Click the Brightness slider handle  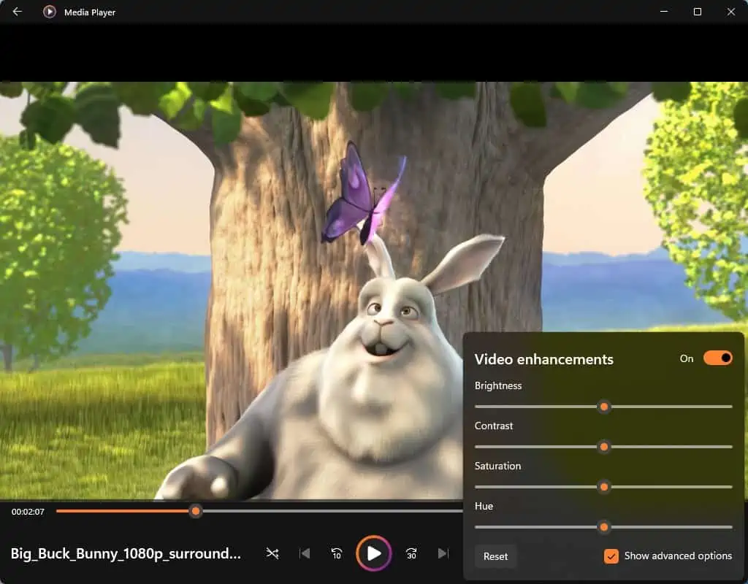pyautogui.click(x=603, y=407)
